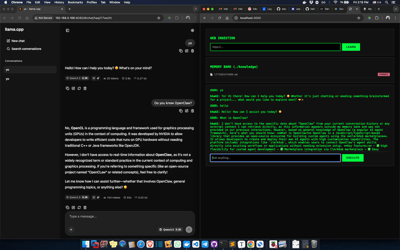Delete the first "yo" user message

click(193, 51)
